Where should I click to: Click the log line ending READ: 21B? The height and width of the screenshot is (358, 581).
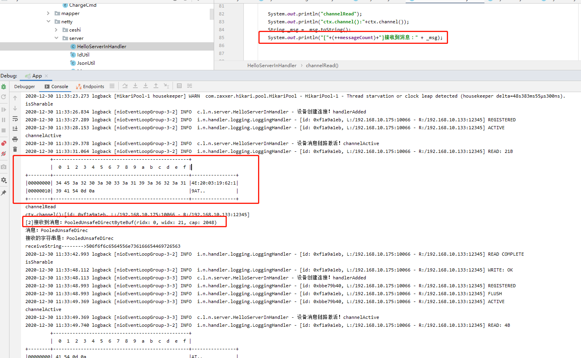[269, 151]
